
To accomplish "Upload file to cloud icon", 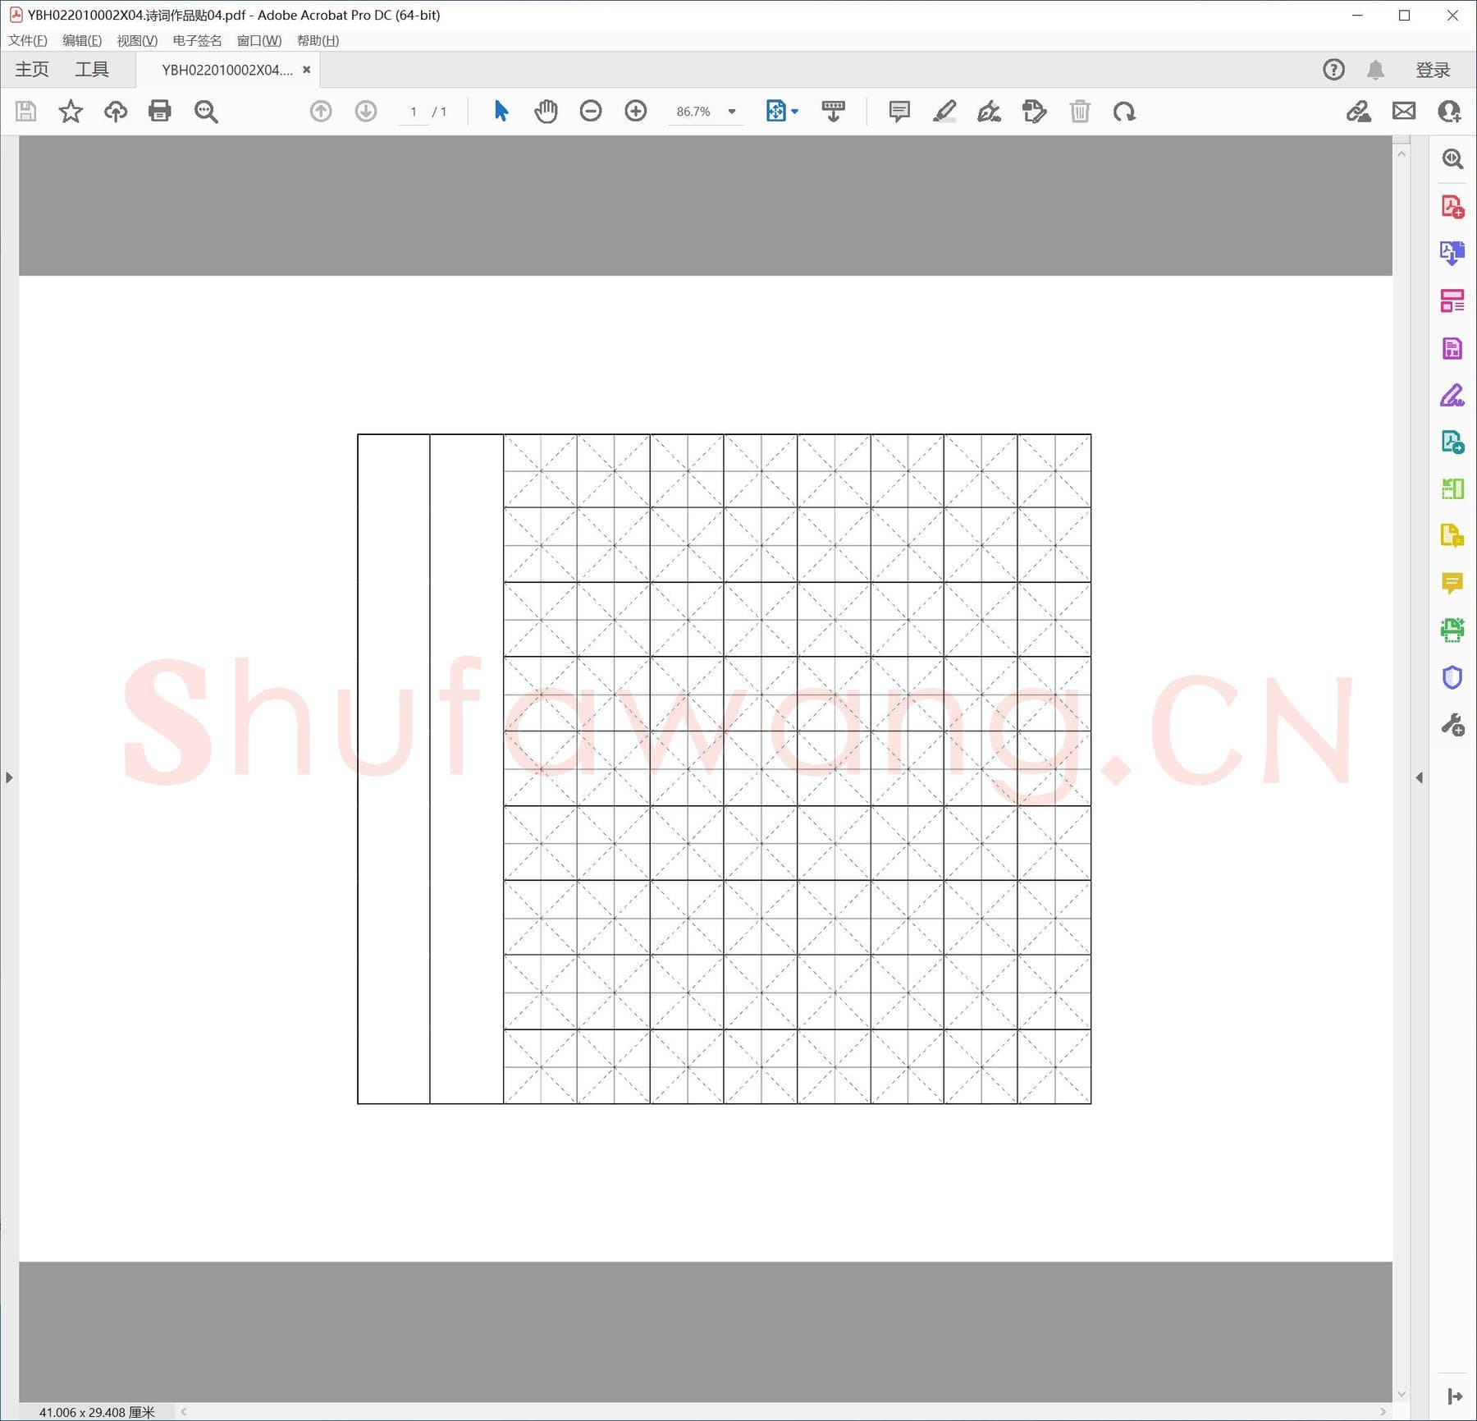I will point(116,111).
